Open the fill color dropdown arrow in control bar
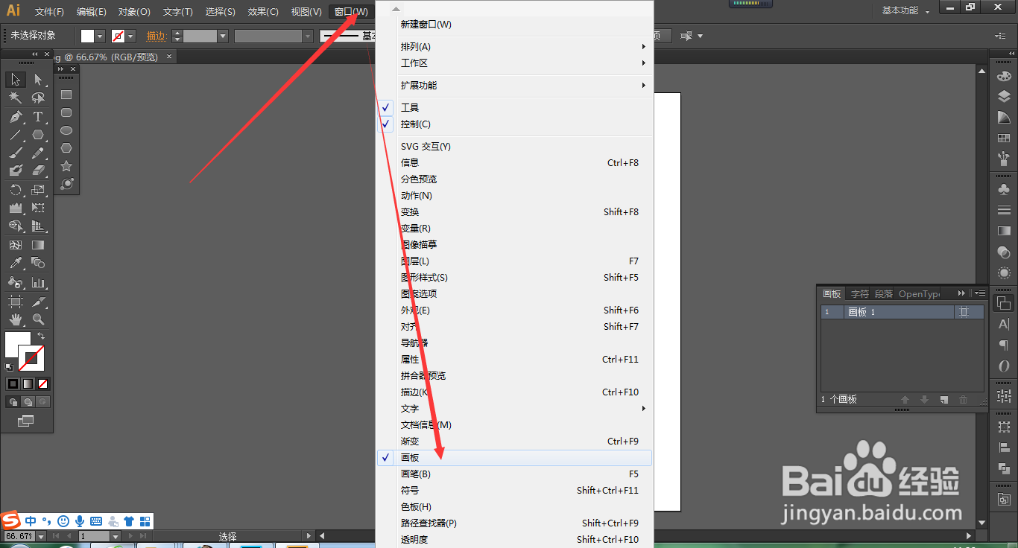Image resolution: width=1018 pixels, height=548 pixels. [x=100, y=36]
